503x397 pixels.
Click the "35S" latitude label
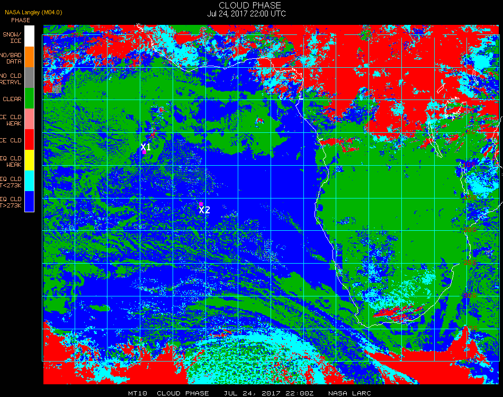[x=471, y=328]
